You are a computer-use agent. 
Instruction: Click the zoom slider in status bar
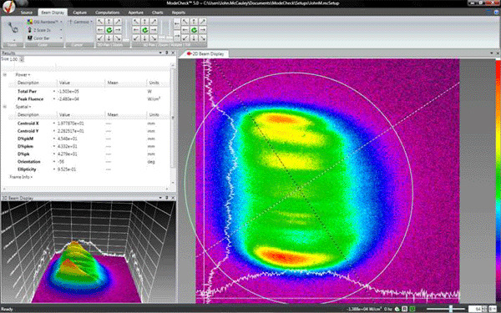point(446,309)
